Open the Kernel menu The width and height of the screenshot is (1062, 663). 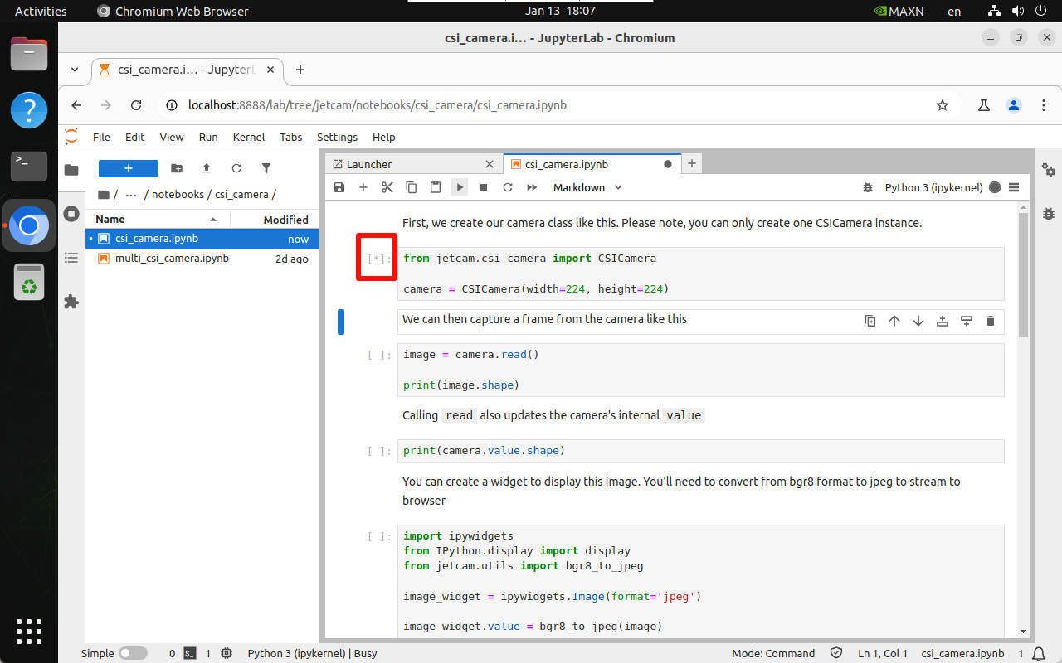tap(249, 137)
